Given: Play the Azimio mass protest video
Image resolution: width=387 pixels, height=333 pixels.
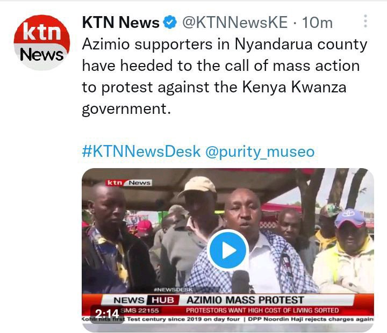Looking at the screenshot, I should [228, 250].
